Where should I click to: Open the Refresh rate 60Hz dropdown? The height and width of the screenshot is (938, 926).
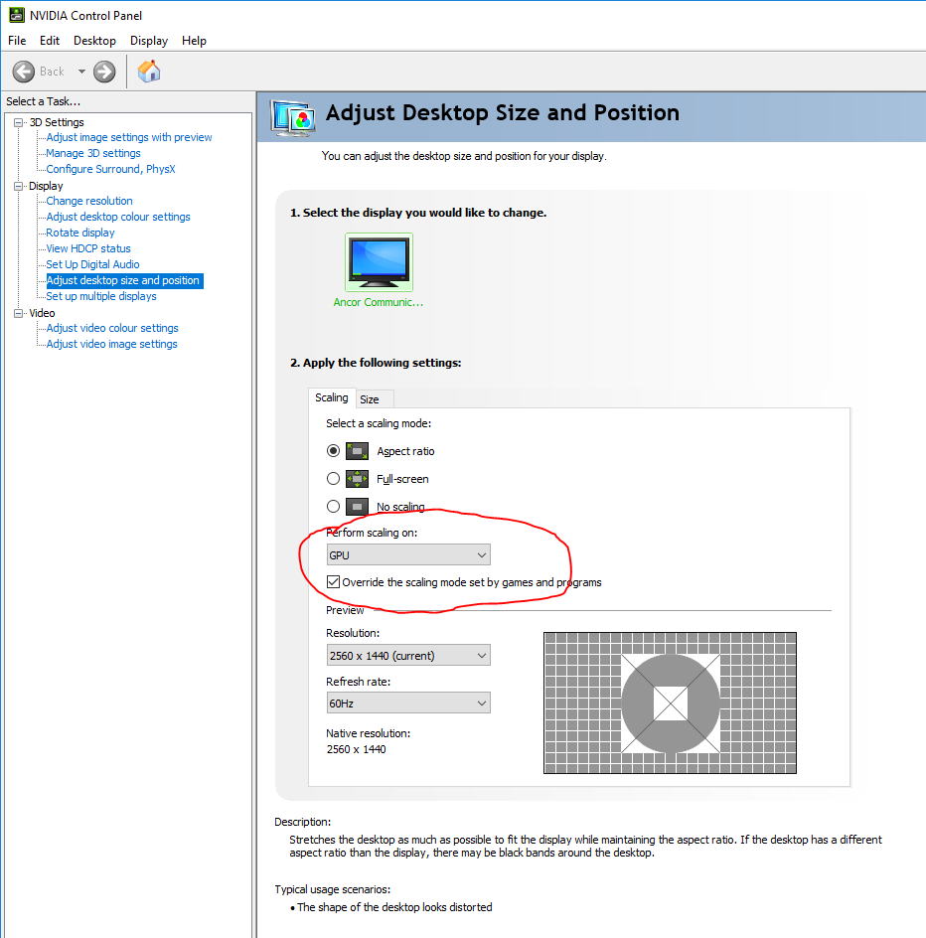[408, 703]
